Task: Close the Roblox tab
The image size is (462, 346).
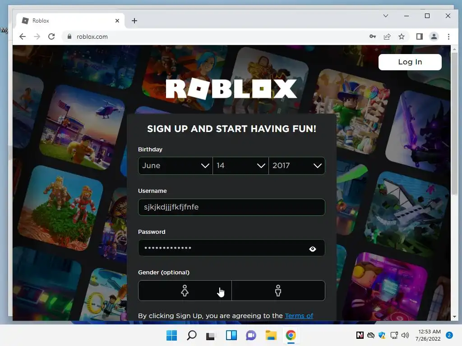Action: pyautogui.click(x=117, y=21)
